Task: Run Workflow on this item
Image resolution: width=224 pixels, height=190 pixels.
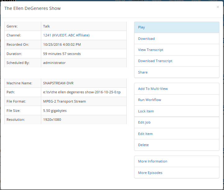Action: (x=177, y=100)
